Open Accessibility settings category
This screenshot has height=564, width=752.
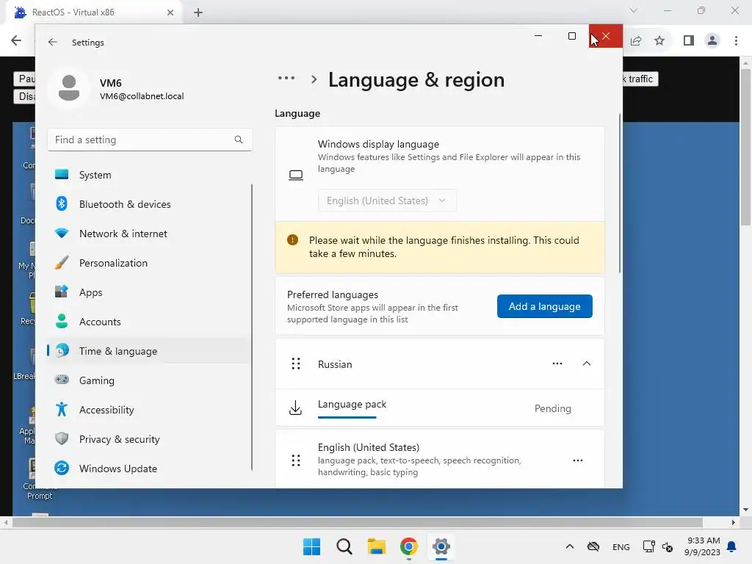pyautogui.click(x=148, y=410)
